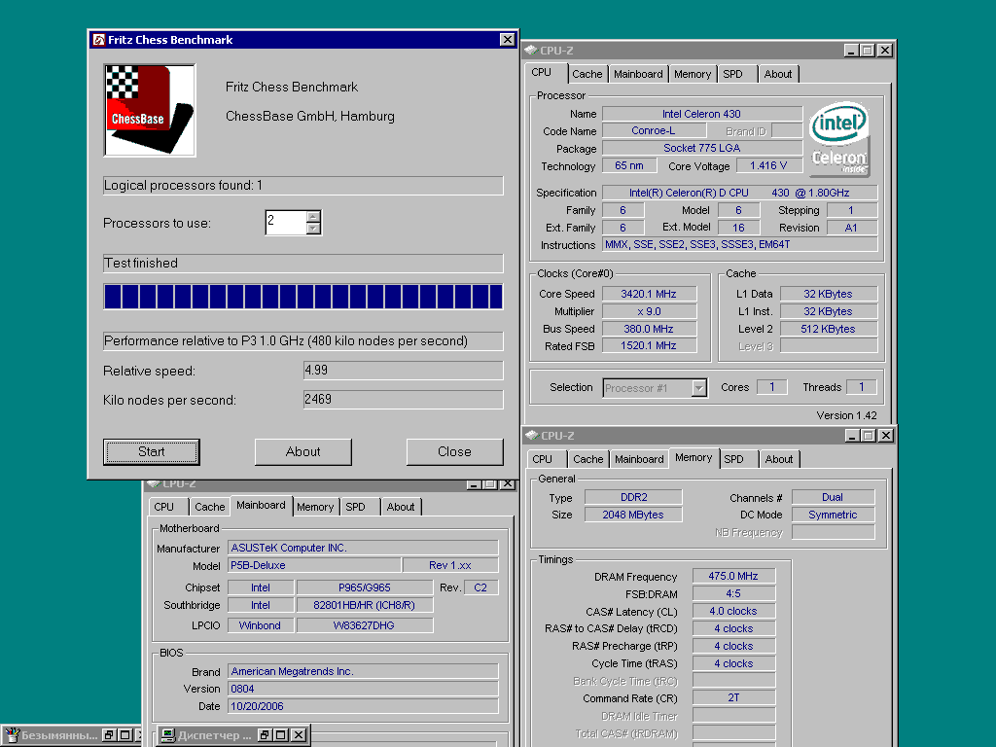Viewport: 996px width, 747px height.
Task: Click the motherboard model value "P5B-Deluxe"
Action: click(314, 565)
